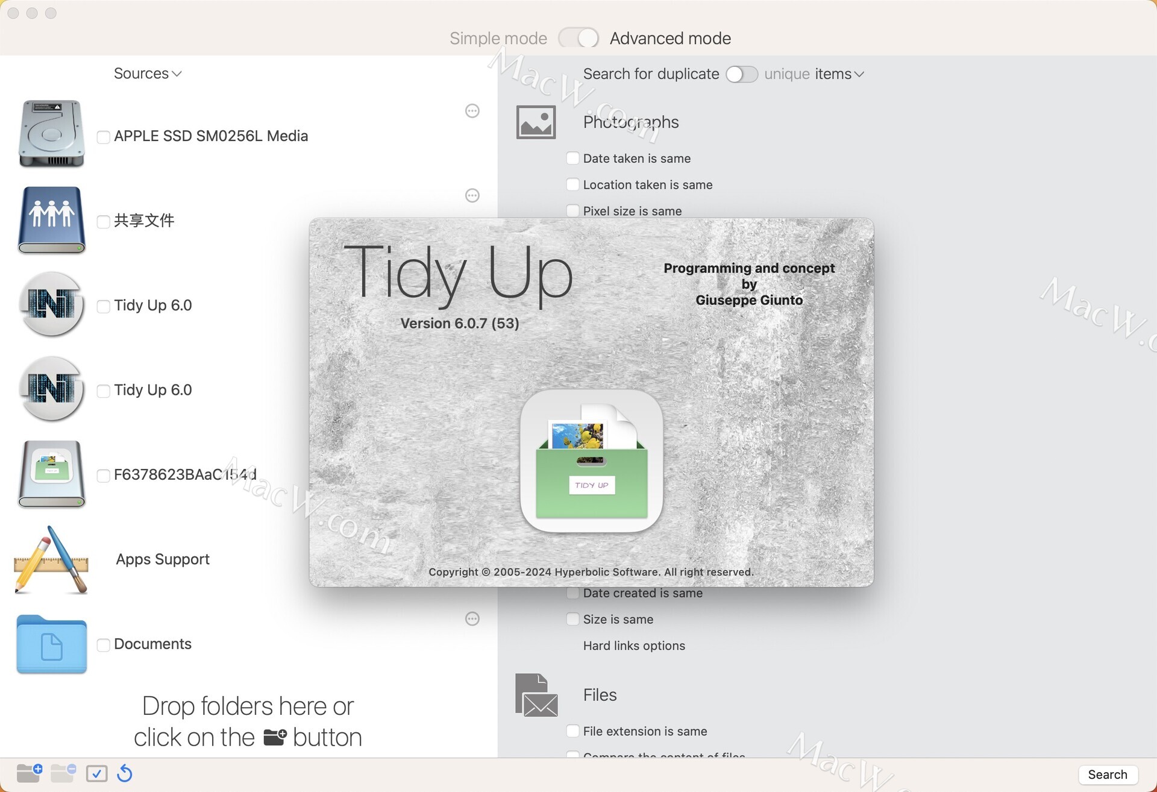
Task: Click the blue reset arrow icon
Action: click(125, 773)
